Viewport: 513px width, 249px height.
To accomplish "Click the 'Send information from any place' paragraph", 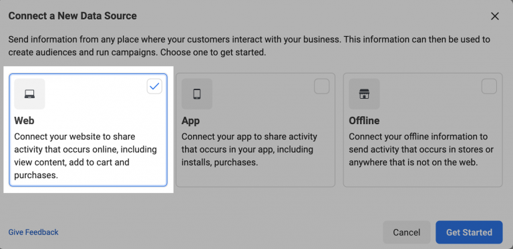I will pos(249,46).
